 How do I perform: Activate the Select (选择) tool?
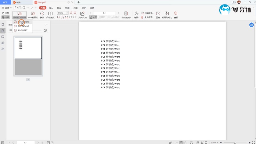coord(5,17)
